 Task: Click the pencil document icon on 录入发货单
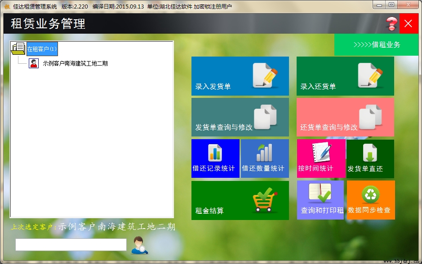(x=265, y=75)
